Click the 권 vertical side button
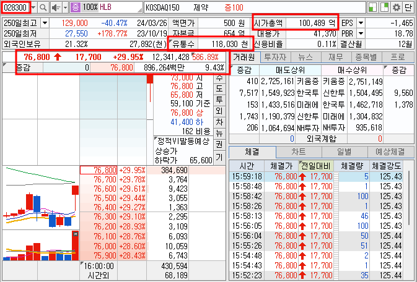This screenshot has height=282, width=417. (219, 145)
